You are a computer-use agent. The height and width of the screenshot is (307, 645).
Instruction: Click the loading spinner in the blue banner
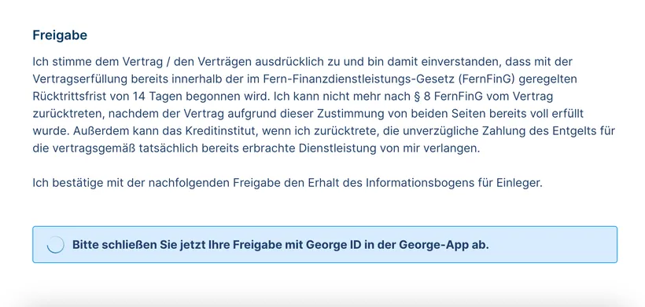click(x=55, y=245)
